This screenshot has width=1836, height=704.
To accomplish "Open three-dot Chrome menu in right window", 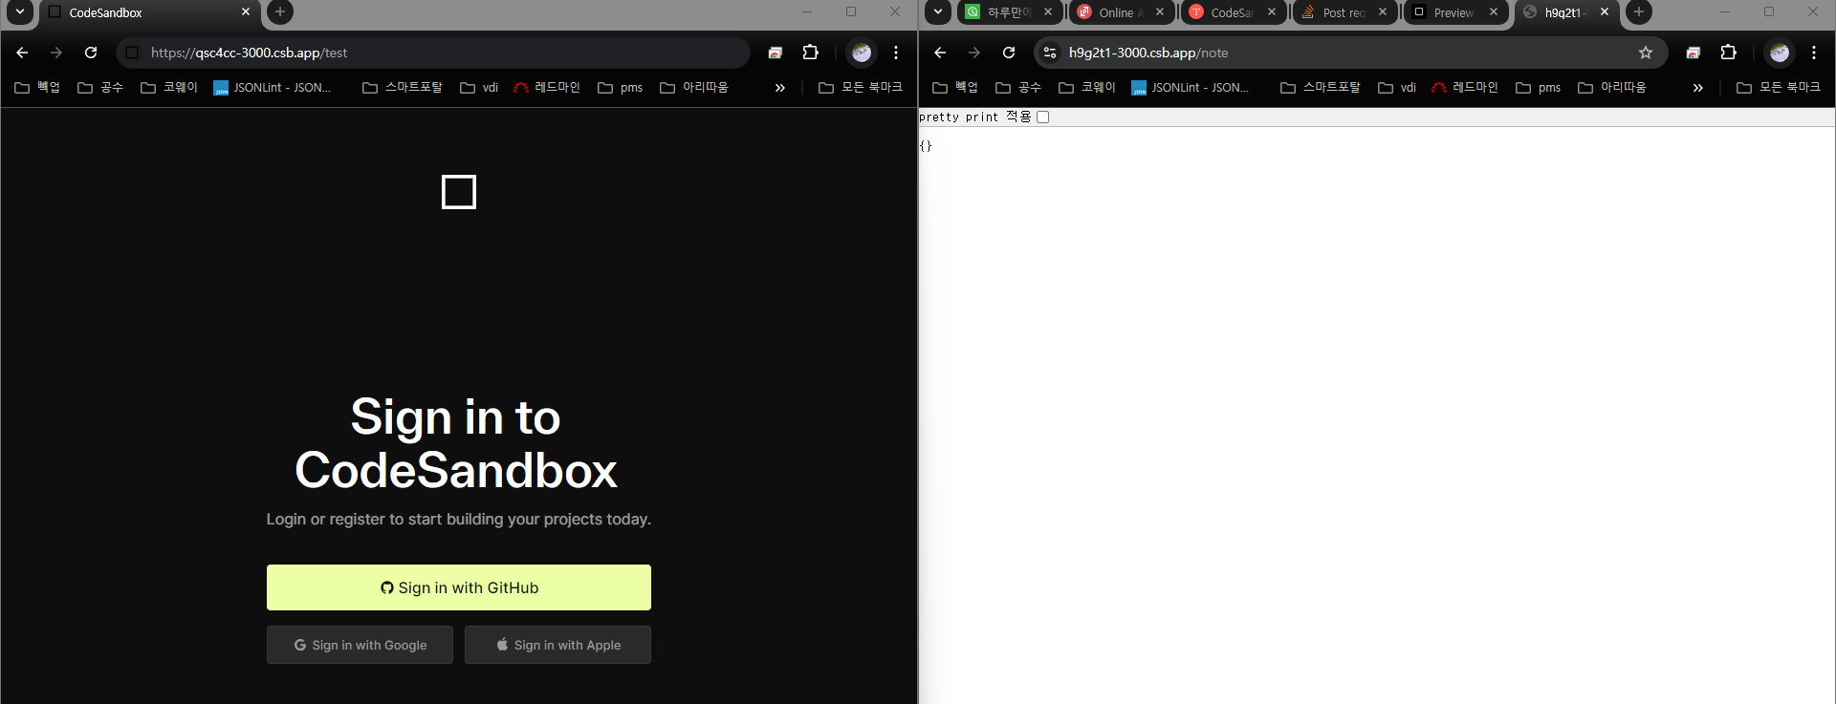I will 1814,53.
